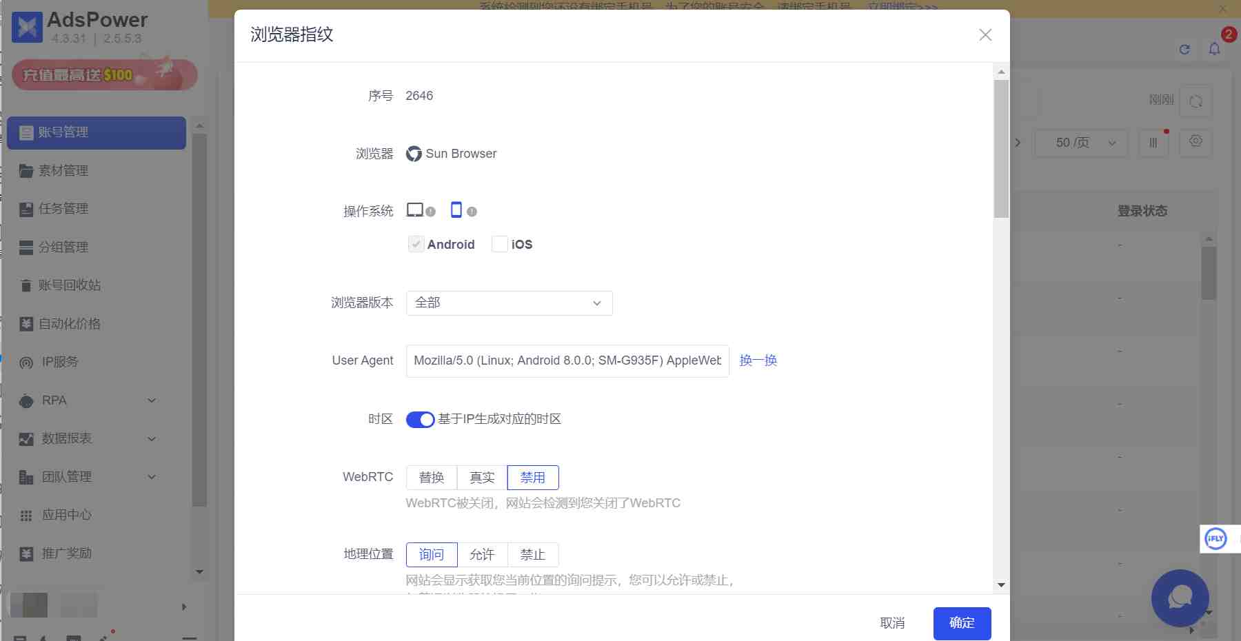Click the refresh icon near the bell
This screenshot has height=641, width=1241.
pos(1184,49)
